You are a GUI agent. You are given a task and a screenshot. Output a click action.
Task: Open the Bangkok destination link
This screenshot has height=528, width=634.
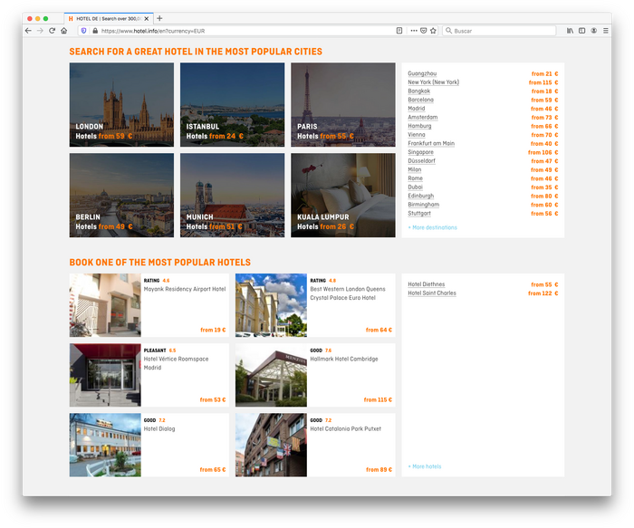tap(418, 91)
